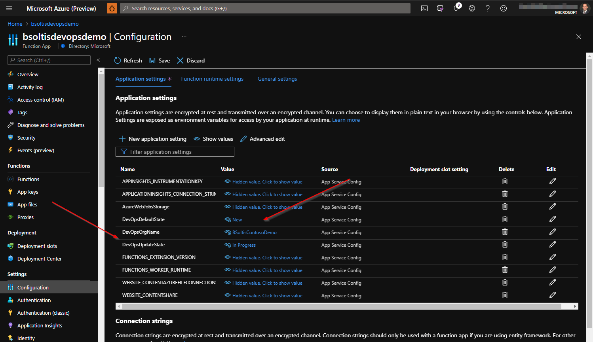593x342 pixels.
Task: Switch to Function runtime settings tab
Action: (x=212, y=79)
